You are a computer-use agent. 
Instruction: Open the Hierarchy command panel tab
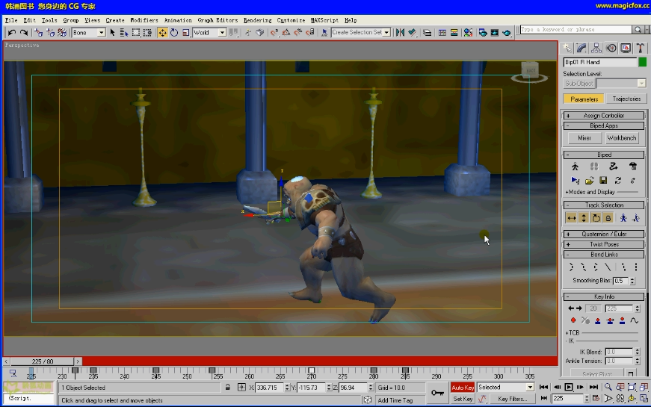pyautogui.click(x=596, y=48)
